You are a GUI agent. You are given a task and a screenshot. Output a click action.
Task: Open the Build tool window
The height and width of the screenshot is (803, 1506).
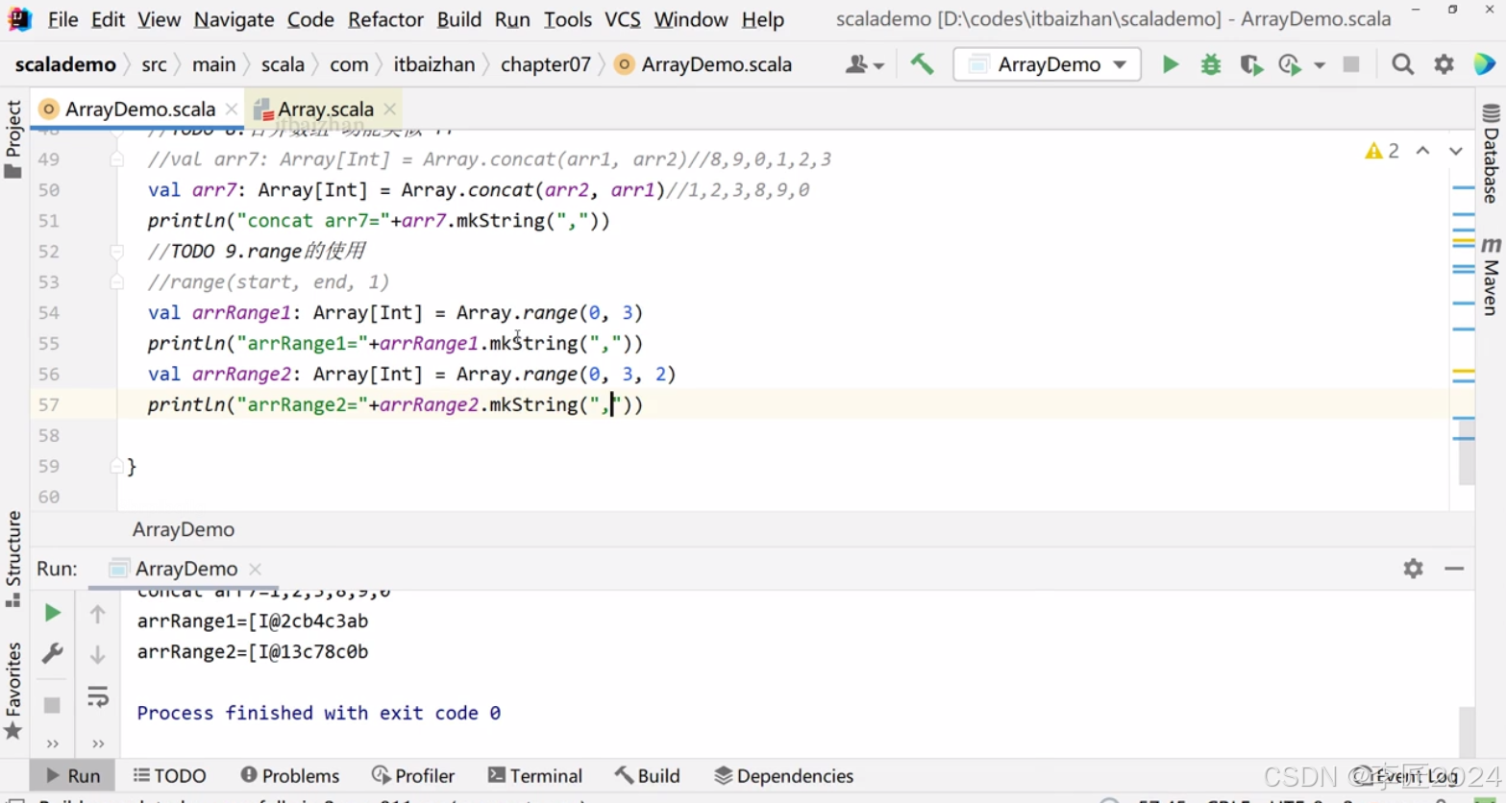coord(647,776)
